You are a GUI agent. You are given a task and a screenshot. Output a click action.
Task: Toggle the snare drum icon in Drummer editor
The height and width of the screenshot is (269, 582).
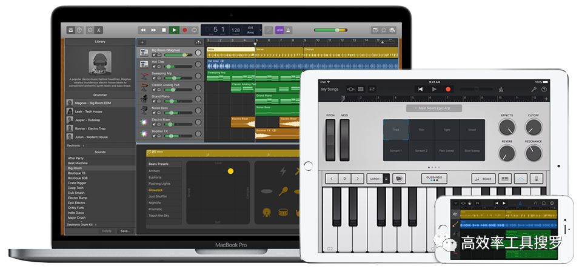pyautogui.click(x=283, y=212)
